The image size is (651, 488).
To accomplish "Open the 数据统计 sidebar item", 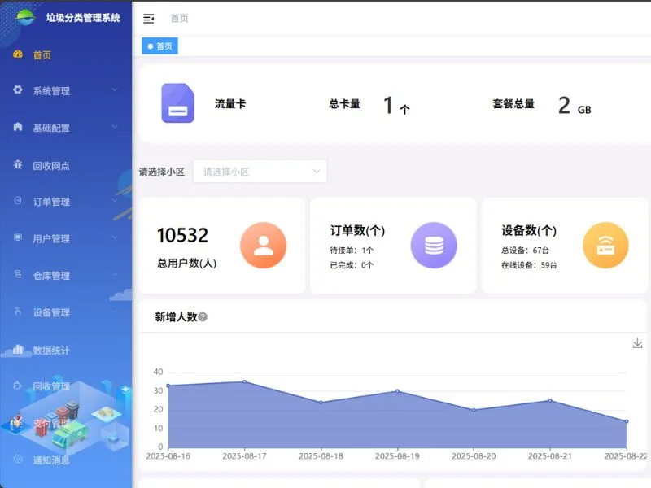I will (x=51, y=351).
